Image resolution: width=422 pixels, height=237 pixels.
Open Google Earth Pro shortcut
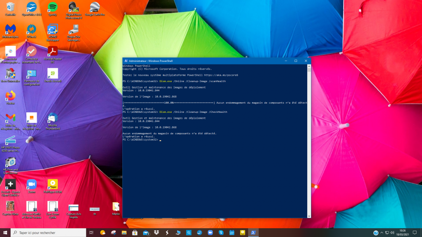pyautogui.click(x=95, y=8)
